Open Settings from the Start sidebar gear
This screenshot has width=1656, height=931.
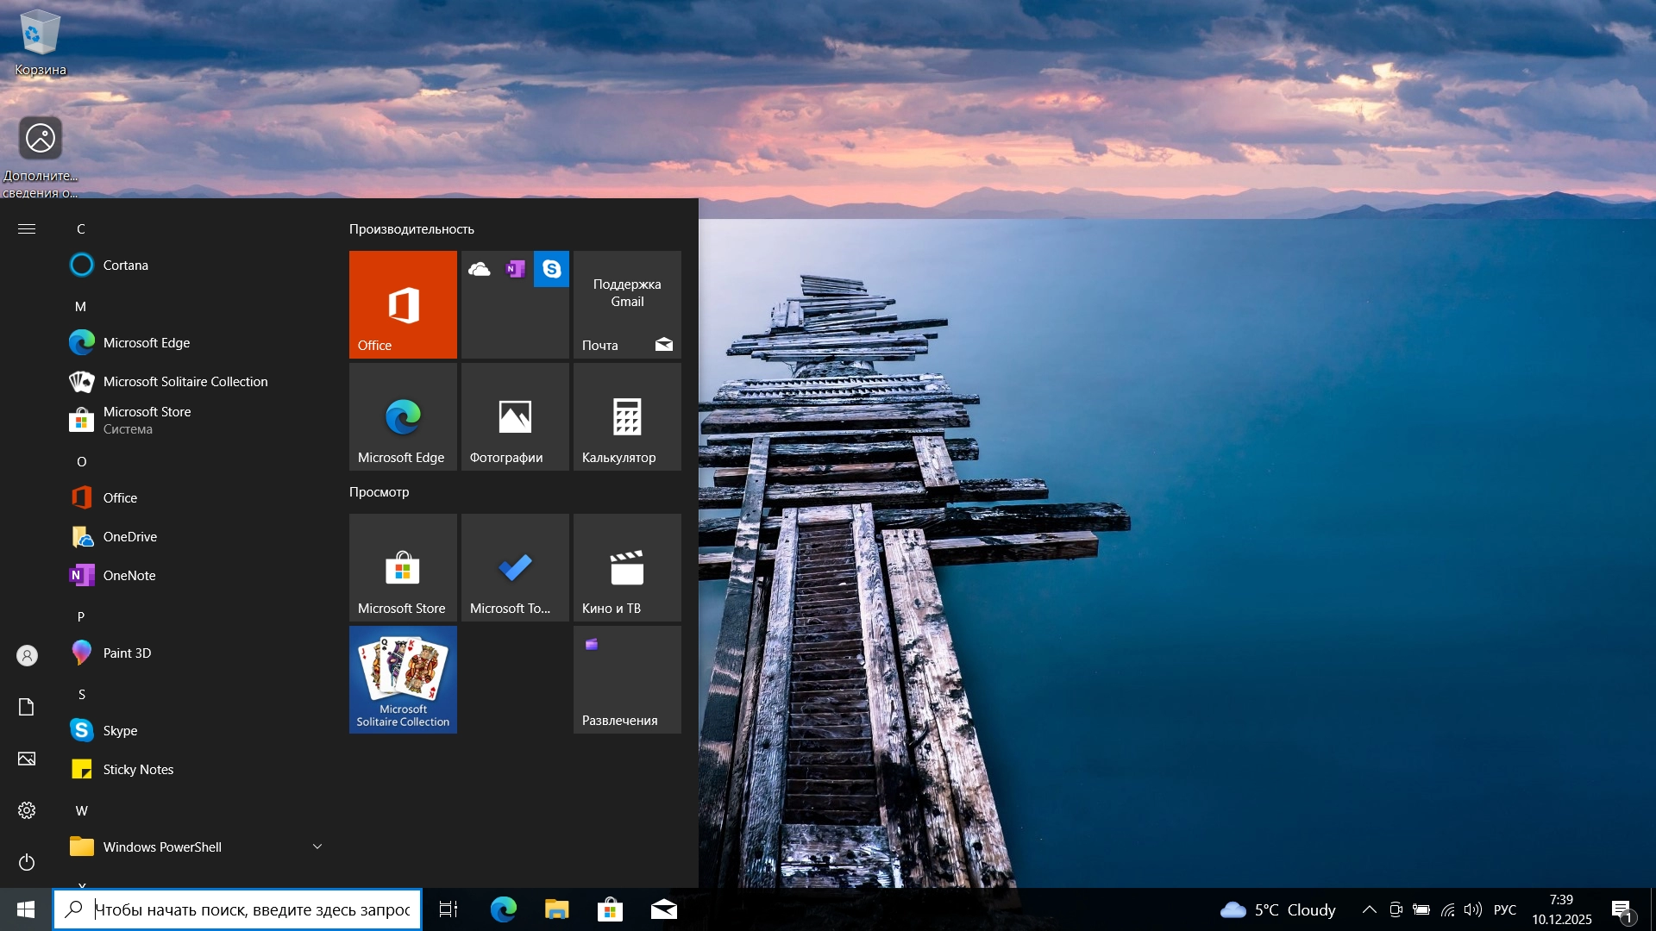tap(26, 809)
